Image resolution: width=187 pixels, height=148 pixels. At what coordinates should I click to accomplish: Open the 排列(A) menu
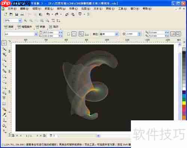61,9
